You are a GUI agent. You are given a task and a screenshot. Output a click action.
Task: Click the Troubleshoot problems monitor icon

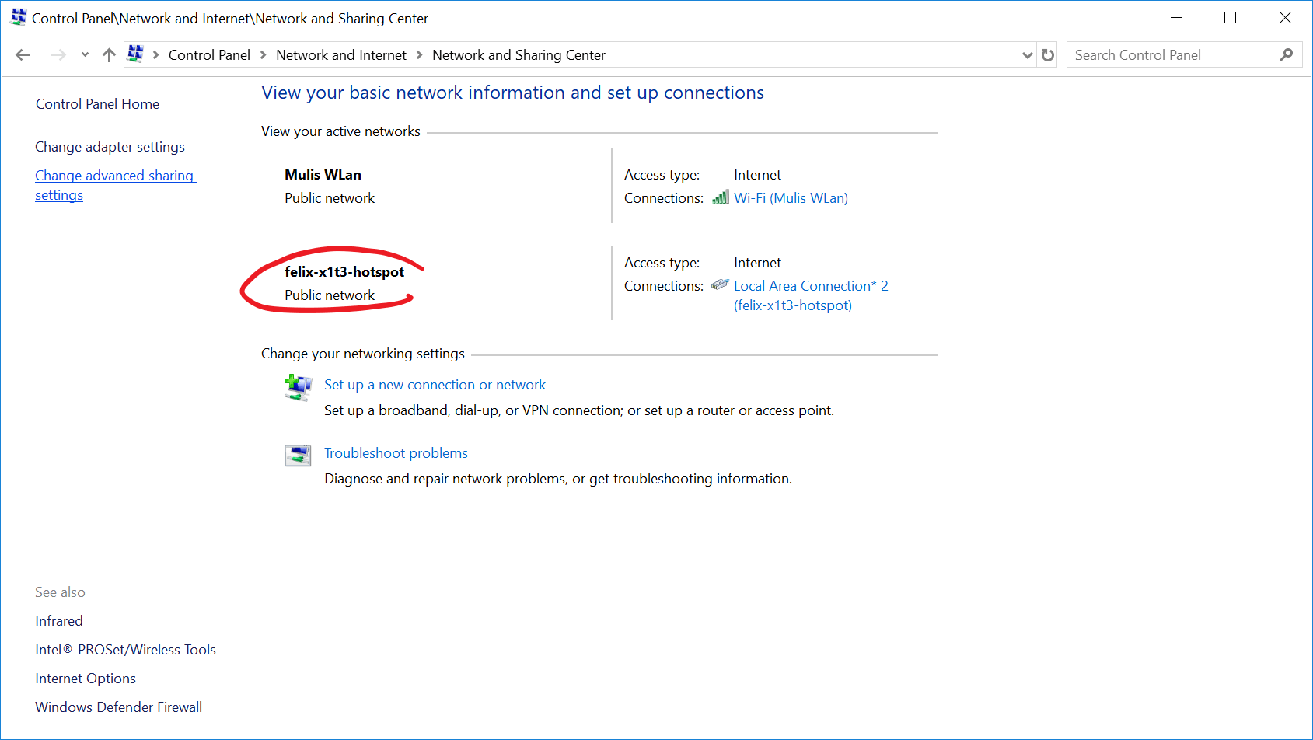(298, 456)
